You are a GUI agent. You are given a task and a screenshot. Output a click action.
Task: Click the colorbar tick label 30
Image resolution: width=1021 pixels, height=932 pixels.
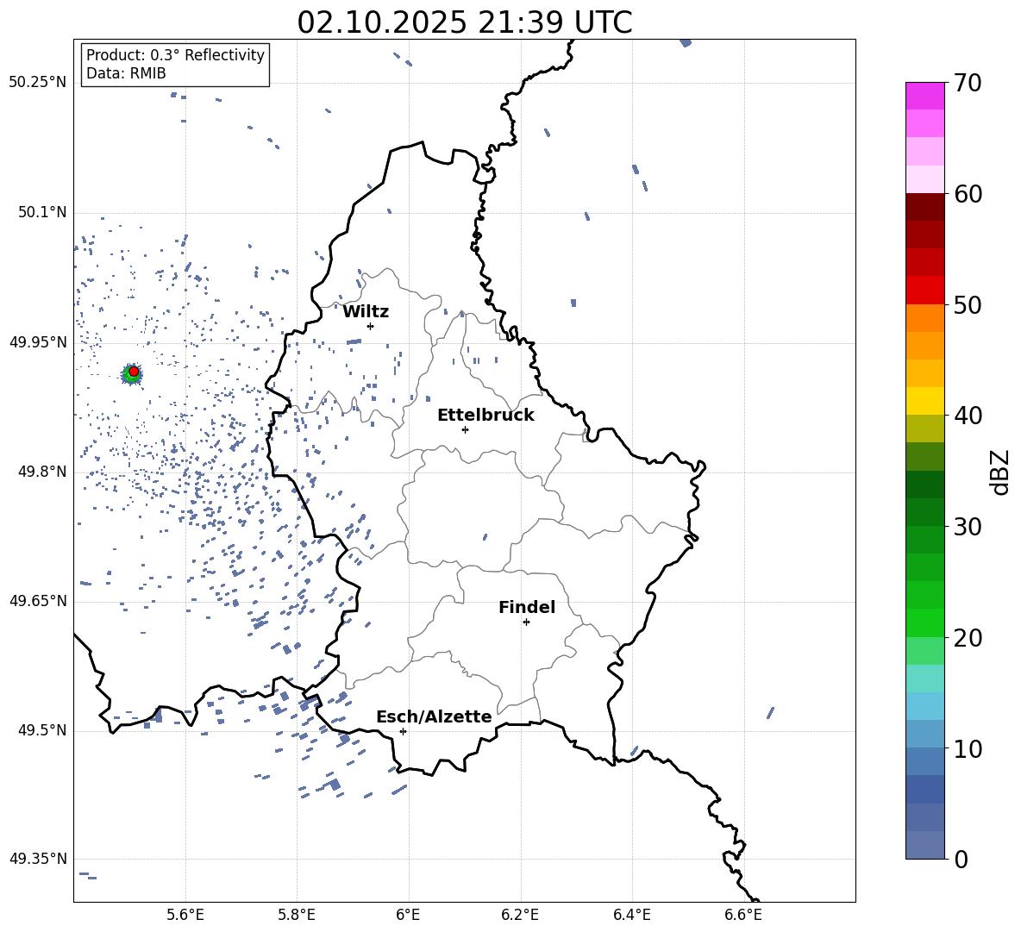968,527
